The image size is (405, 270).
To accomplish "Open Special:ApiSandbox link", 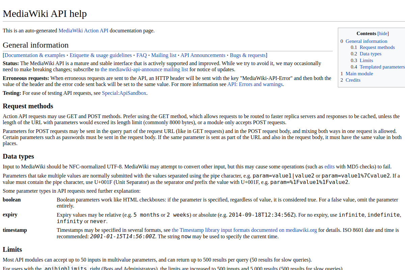I will (x=124, y=93).
